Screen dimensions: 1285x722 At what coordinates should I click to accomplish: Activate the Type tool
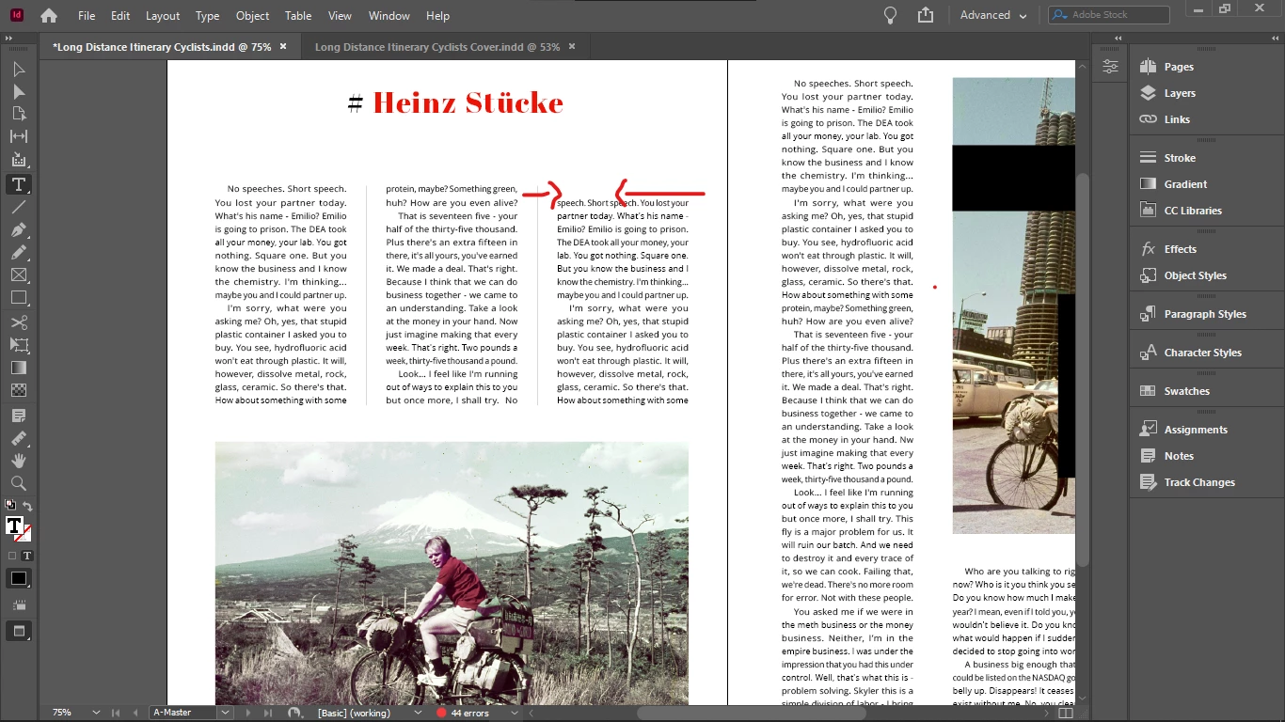click(x=19, y=184)
